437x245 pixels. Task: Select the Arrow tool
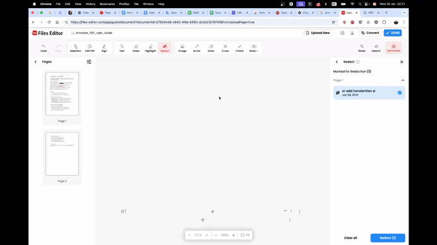coord(196,48)
